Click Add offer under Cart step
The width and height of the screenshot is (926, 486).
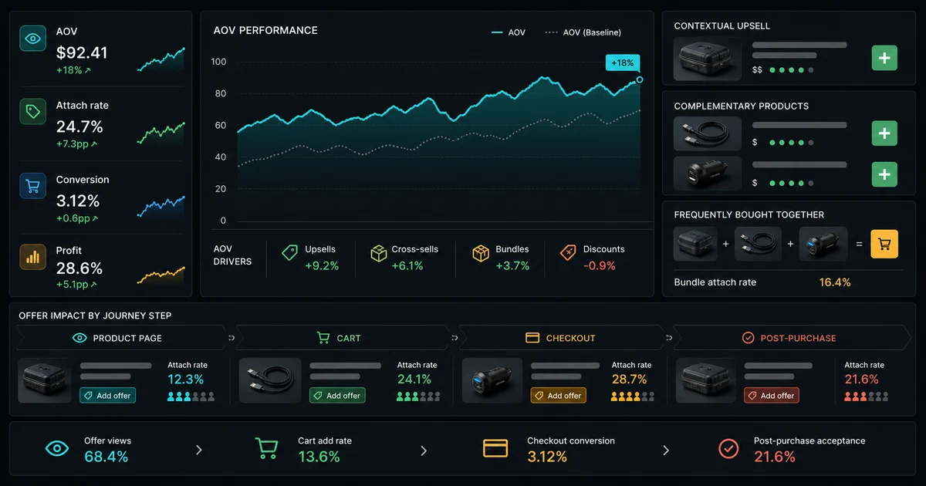coord(337,395)
